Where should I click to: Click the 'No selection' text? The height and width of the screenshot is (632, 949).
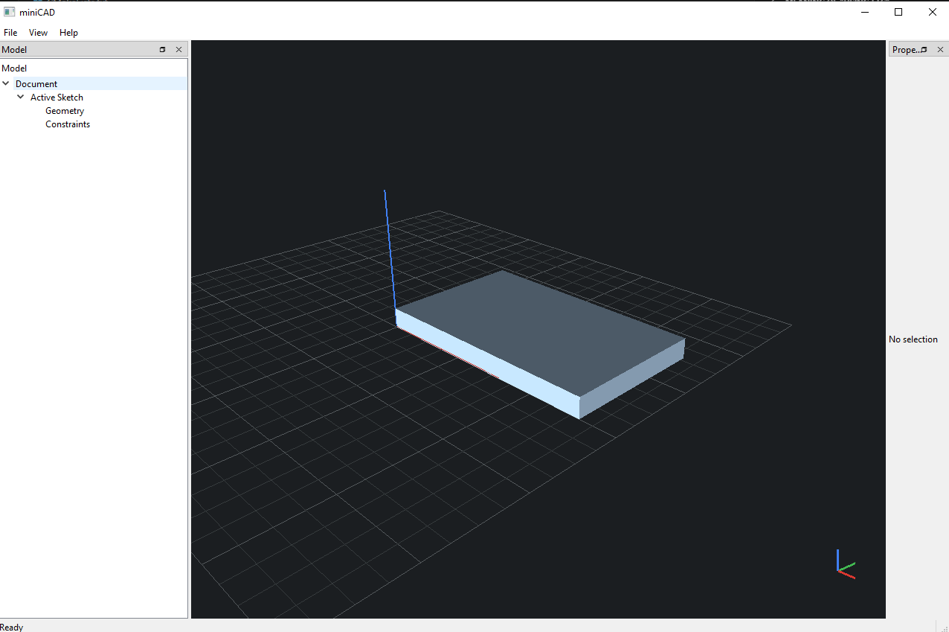[x=913, y=339]
